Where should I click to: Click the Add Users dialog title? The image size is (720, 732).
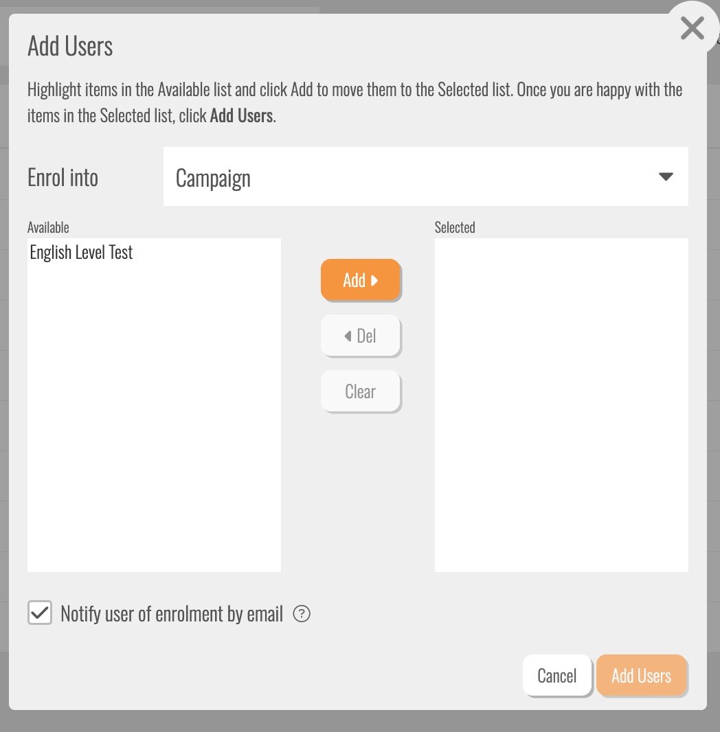point(70,46)
